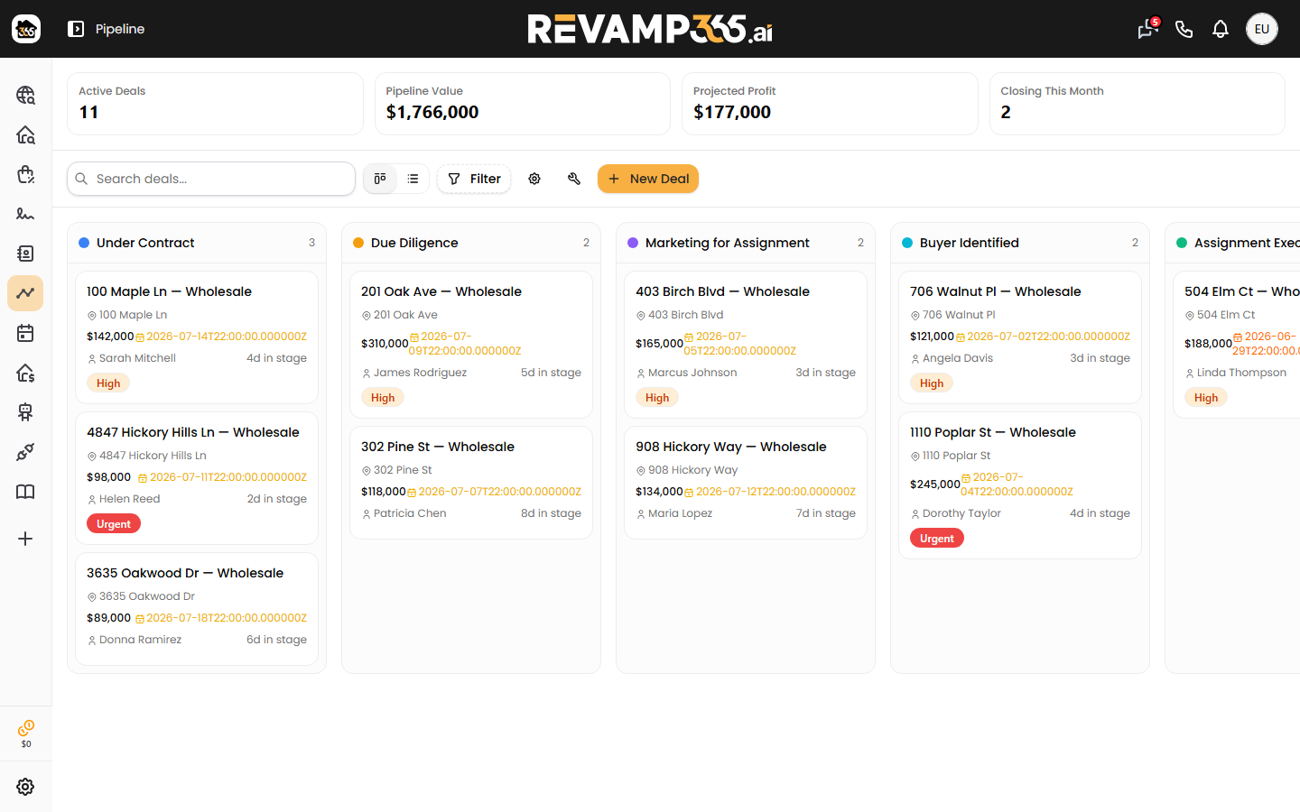The image size is (1300, 812).
Task: Open the house dollar sidebar icon
Action: 25,373
